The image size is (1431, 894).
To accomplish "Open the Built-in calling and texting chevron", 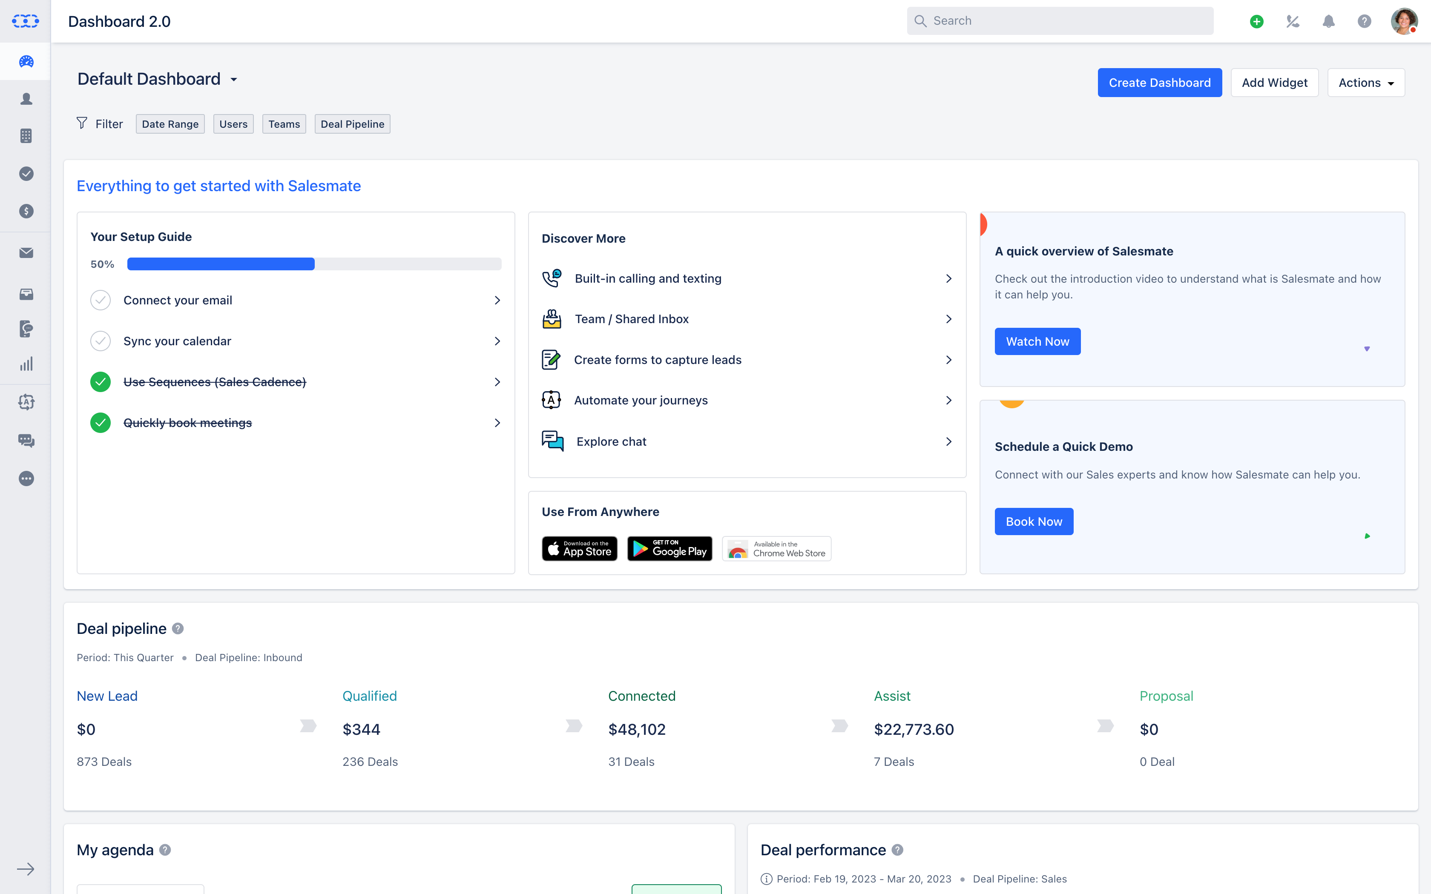I will 948,278.
